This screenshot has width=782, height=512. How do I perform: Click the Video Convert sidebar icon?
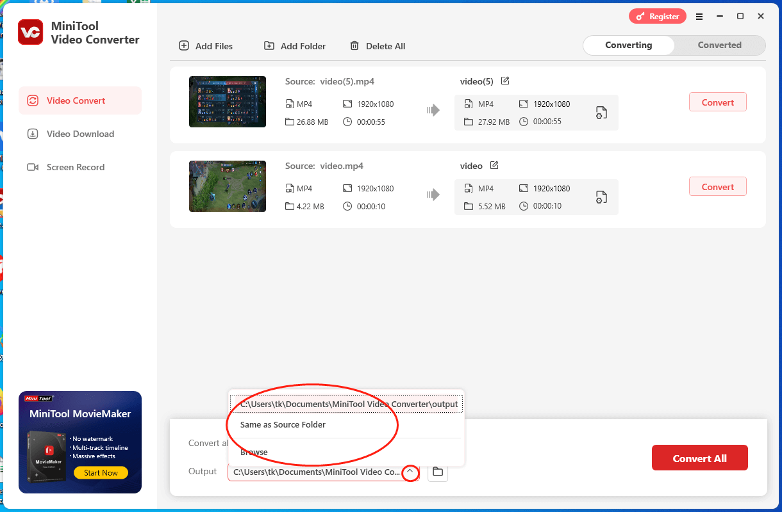(x=33, y=100)
